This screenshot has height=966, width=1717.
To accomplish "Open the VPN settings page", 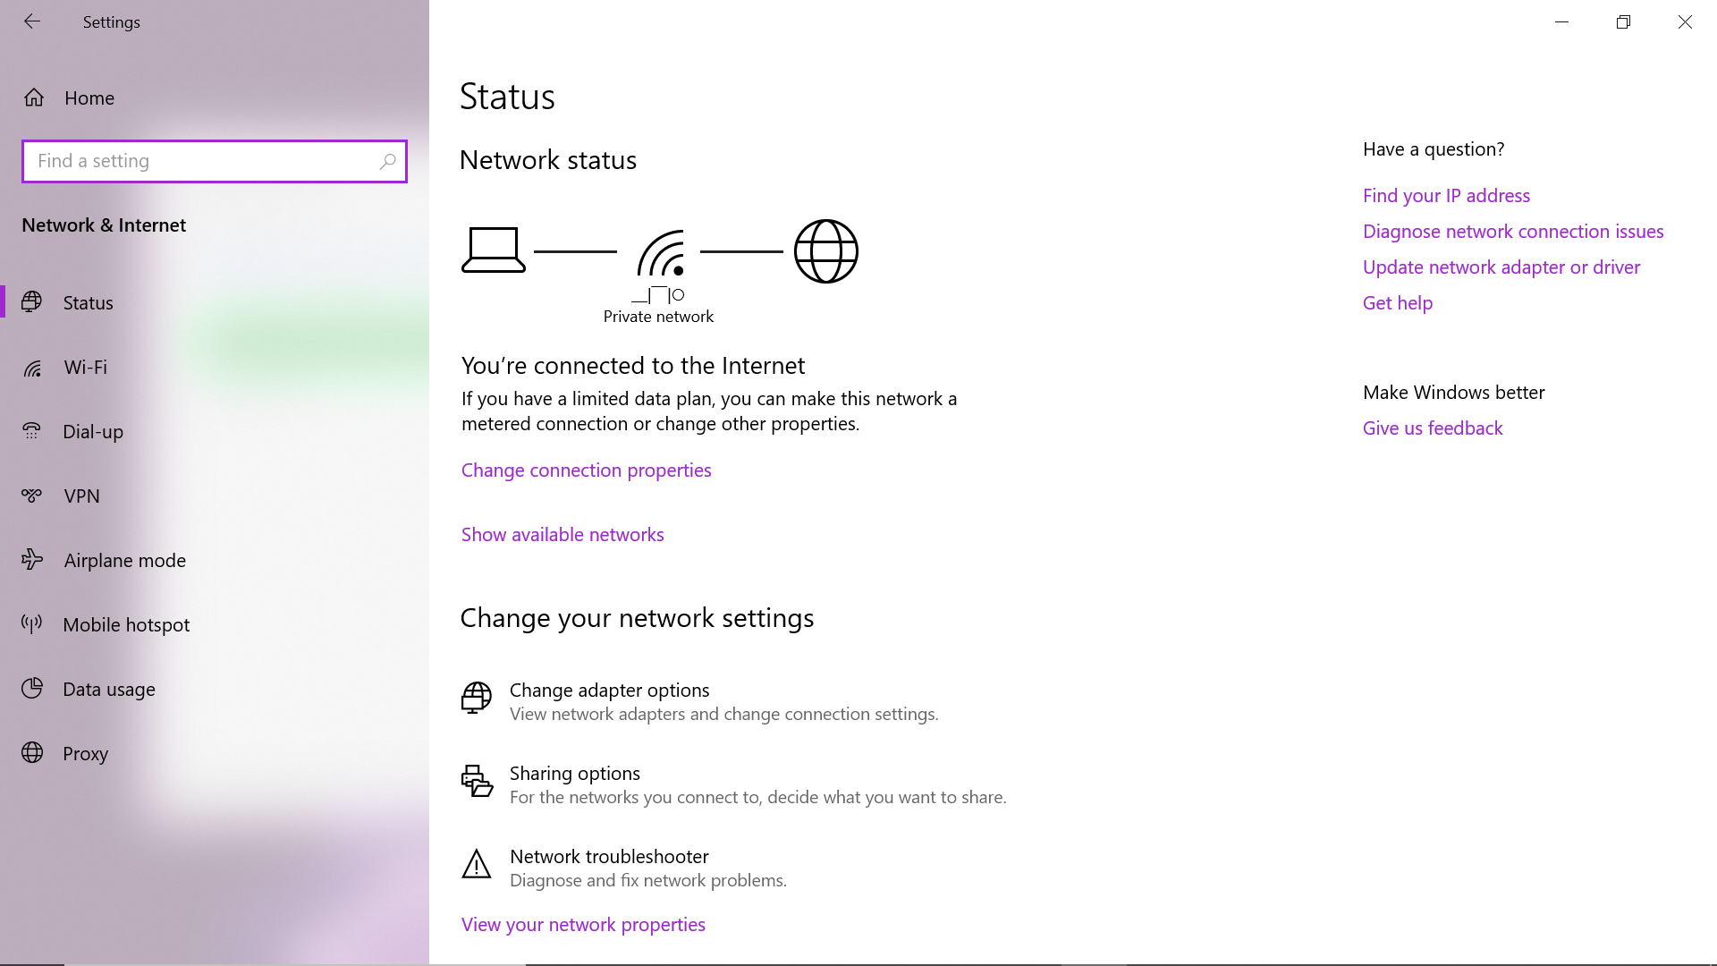I will (x=81, y=496).
